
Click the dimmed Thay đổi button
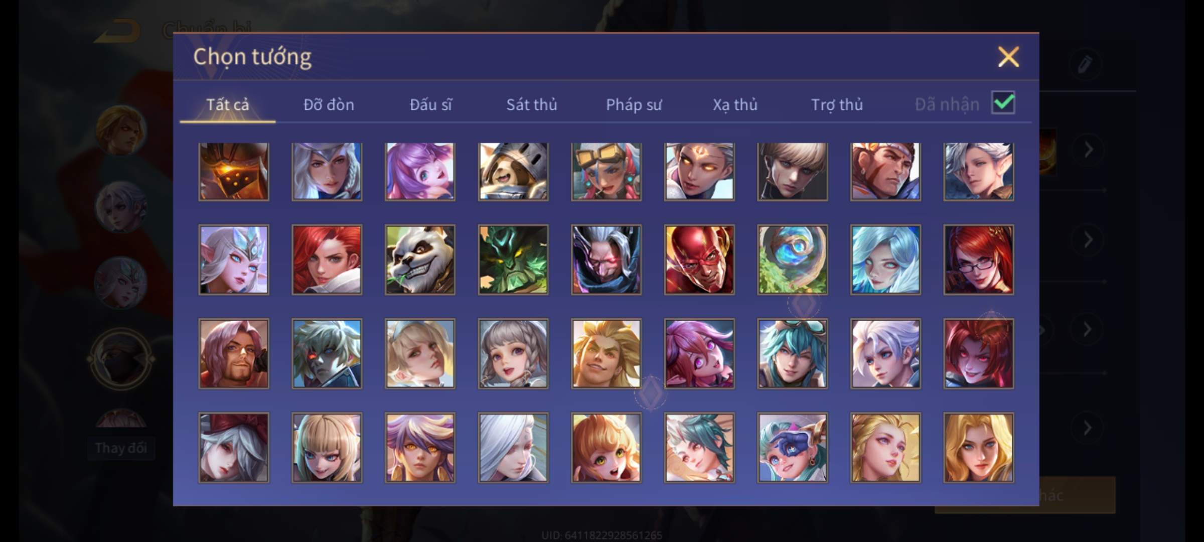tap(121, 448)
